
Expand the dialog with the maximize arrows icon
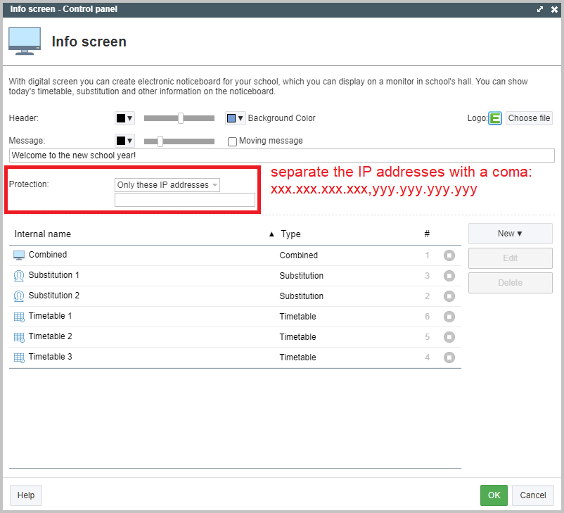point(540,9)
